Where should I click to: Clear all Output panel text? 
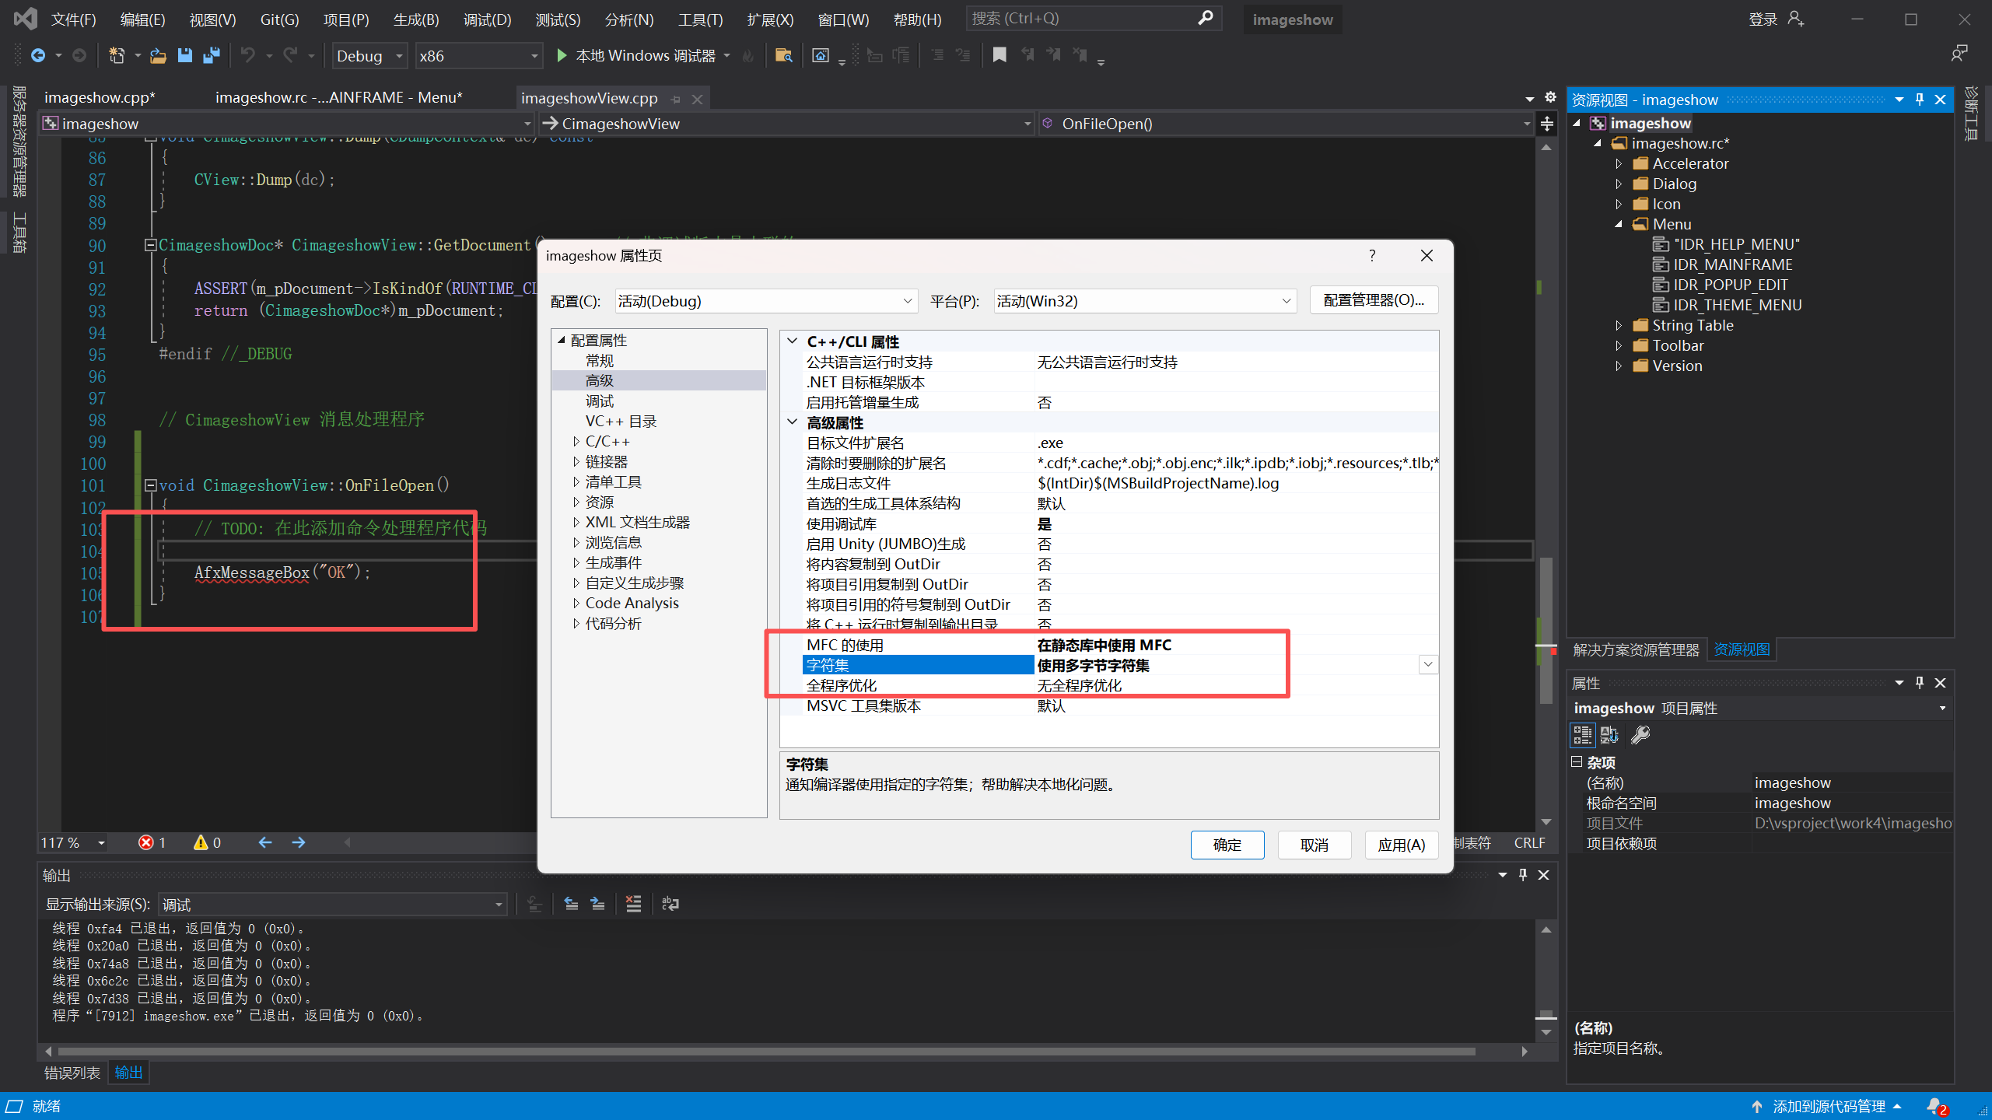[x=633, y=904]
